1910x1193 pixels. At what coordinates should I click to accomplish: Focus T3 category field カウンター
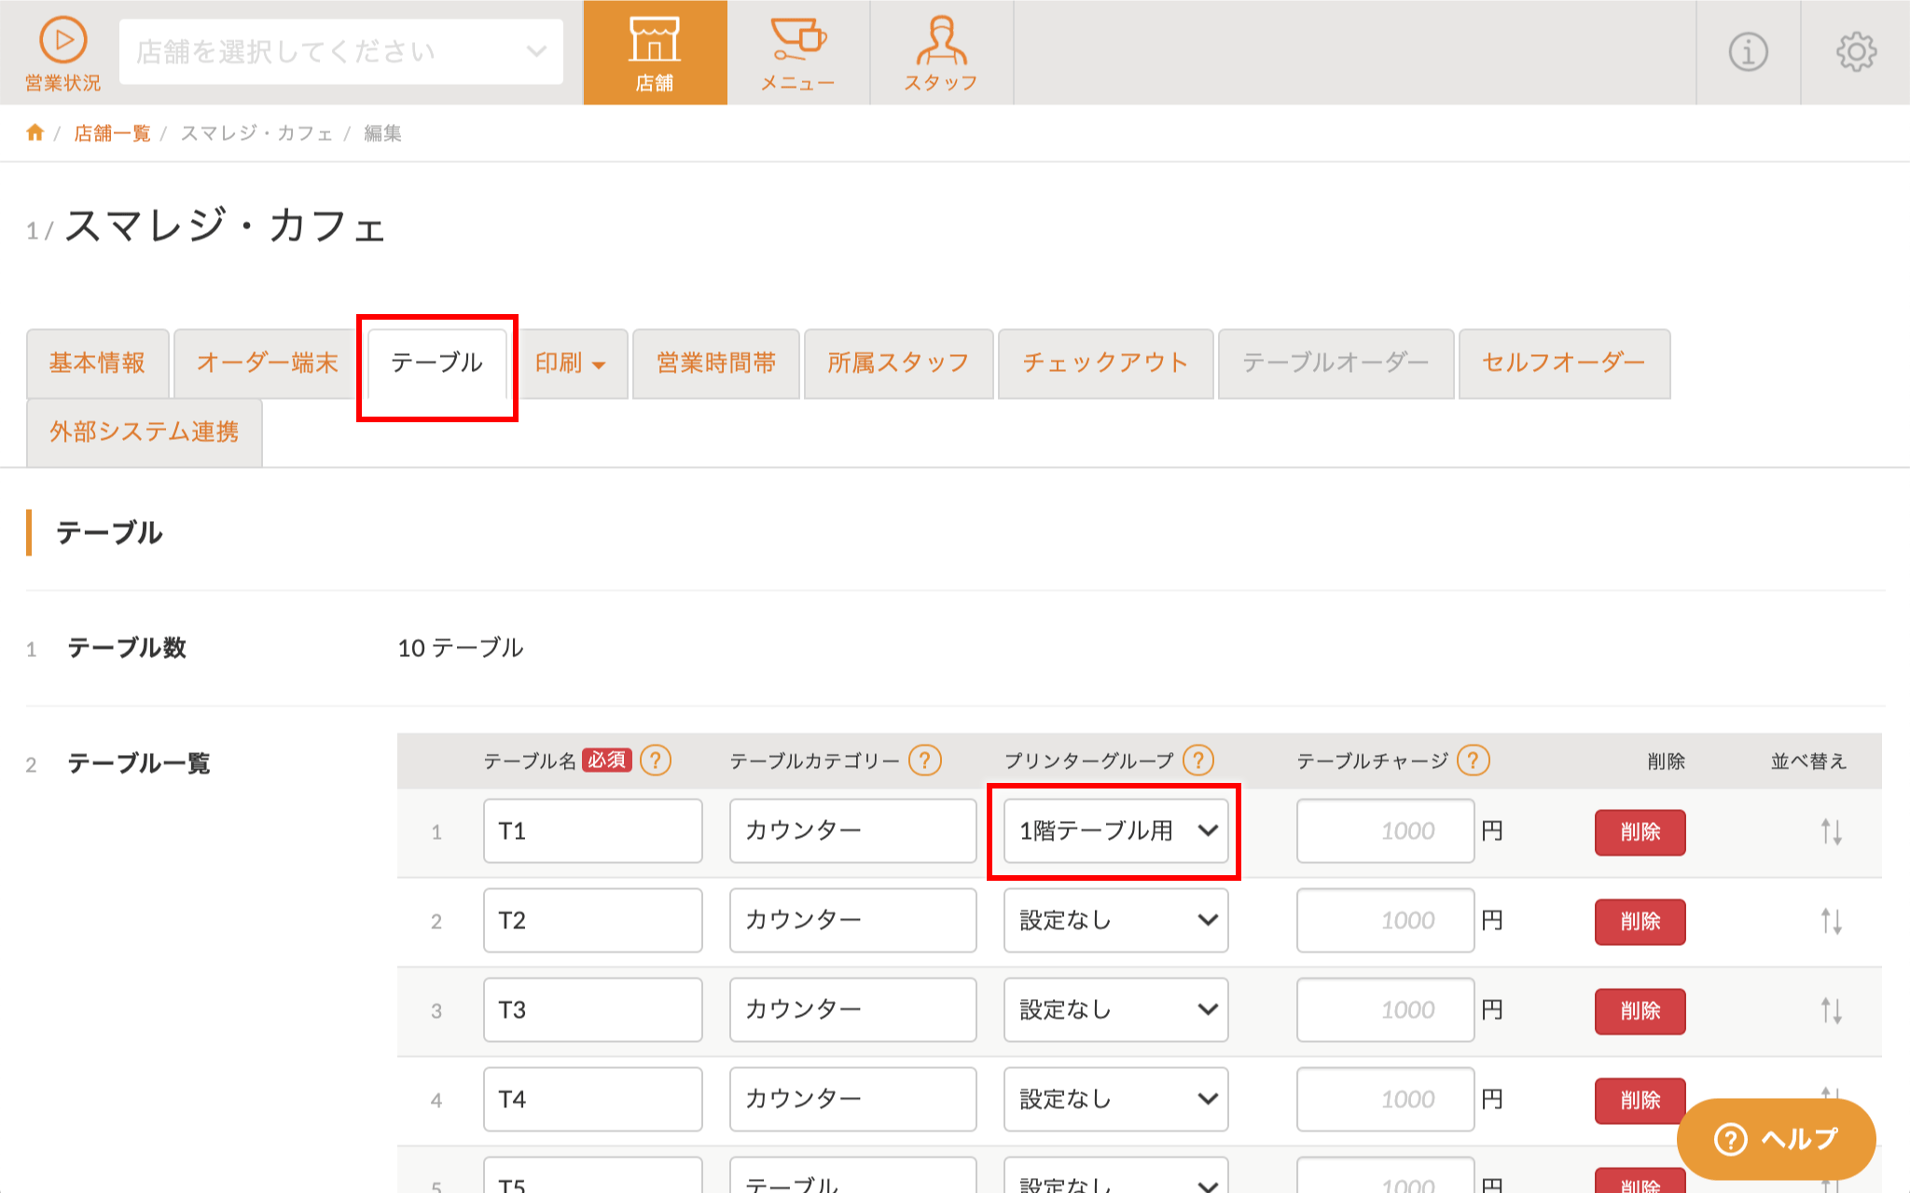852,1009
